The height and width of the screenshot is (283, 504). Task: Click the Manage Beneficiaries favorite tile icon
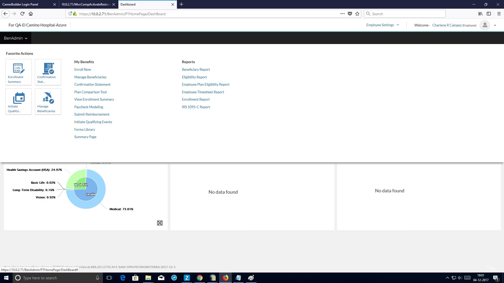48,98
